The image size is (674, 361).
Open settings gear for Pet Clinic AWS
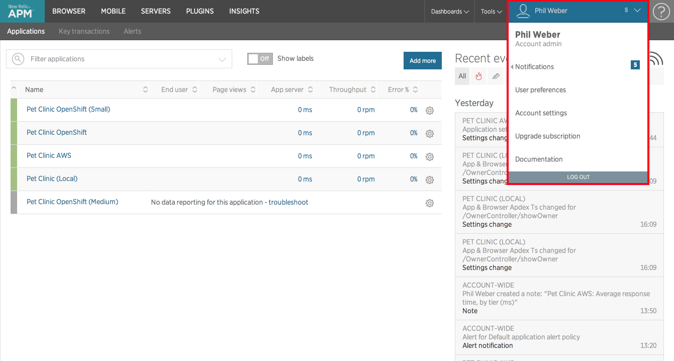point(430,157)
